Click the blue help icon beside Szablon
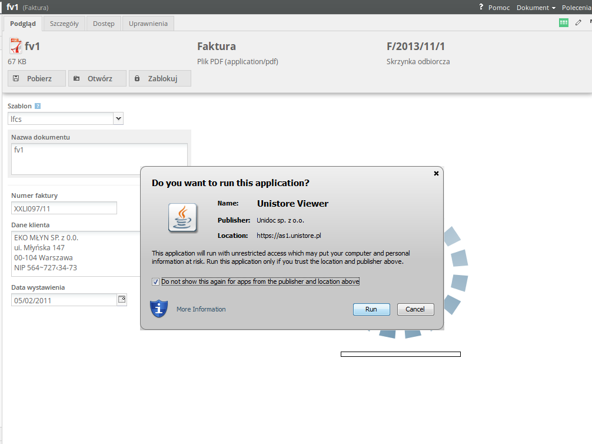 [38, 106]
